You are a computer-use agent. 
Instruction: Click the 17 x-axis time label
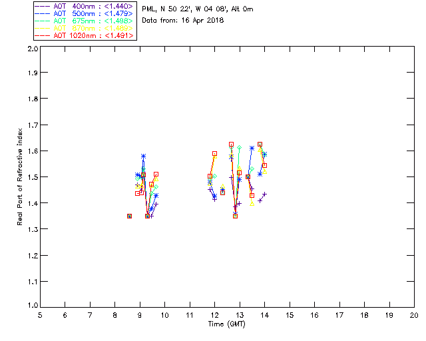(x=339, y=315)
